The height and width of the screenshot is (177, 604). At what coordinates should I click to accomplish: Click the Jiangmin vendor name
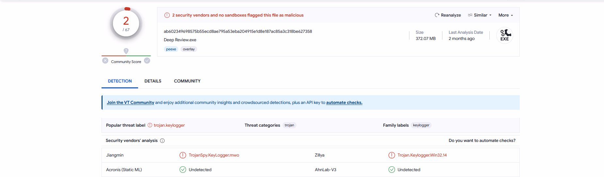(x=115, y=155)
